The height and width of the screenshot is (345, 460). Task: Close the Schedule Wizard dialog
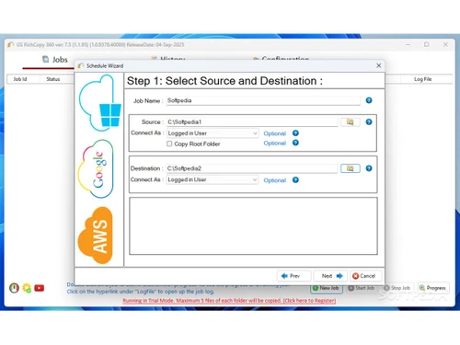[379, 65]
